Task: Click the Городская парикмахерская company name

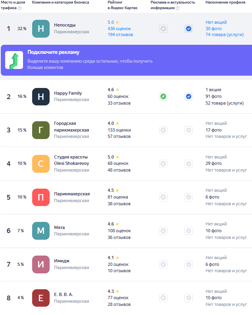Action: [71, 127]
